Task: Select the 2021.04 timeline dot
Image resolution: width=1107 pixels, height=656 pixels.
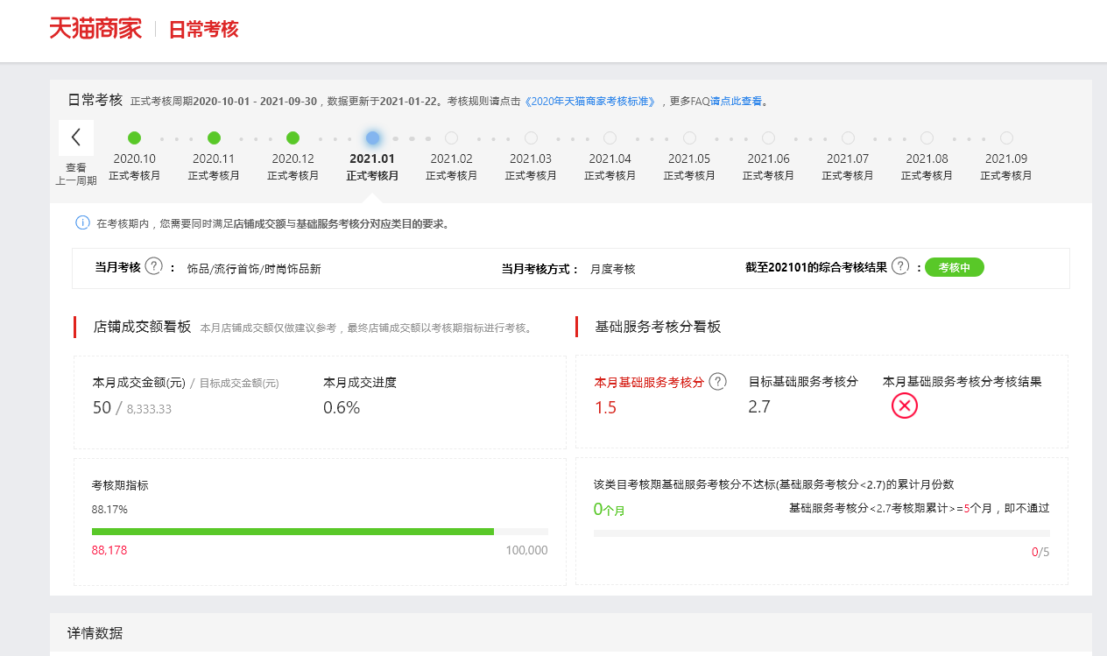Action: coord(610,138)
